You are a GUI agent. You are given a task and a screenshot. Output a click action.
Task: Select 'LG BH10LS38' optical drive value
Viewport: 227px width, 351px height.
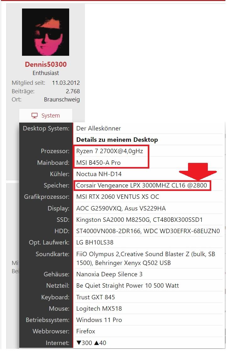(95, 242)
